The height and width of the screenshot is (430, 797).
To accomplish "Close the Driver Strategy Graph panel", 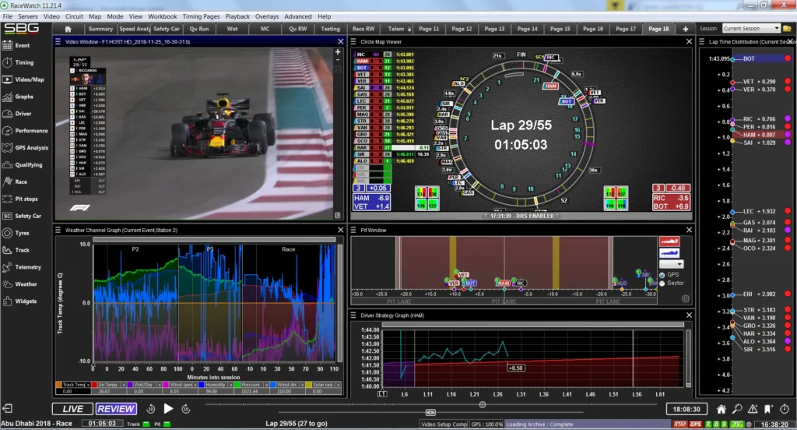I will point(689,315).
